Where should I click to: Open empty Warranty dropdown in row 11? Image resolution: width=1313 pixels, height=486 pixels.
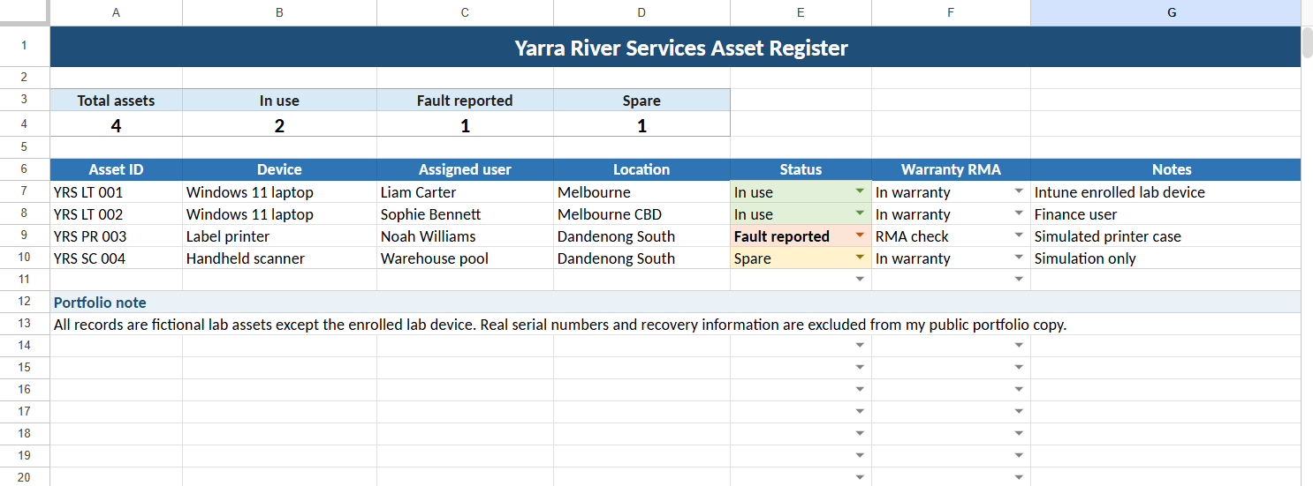pyautogui.click(x=1018, y=280)
